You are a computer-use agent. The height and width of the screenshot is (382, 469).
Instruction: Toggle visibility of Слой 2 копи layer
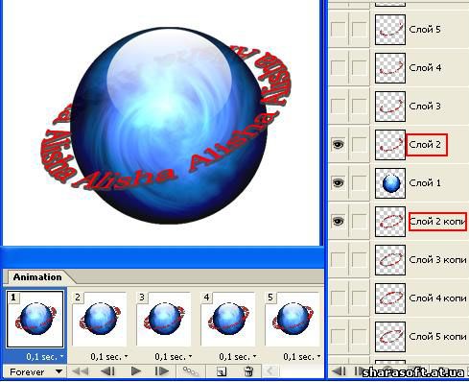point(339,221)
